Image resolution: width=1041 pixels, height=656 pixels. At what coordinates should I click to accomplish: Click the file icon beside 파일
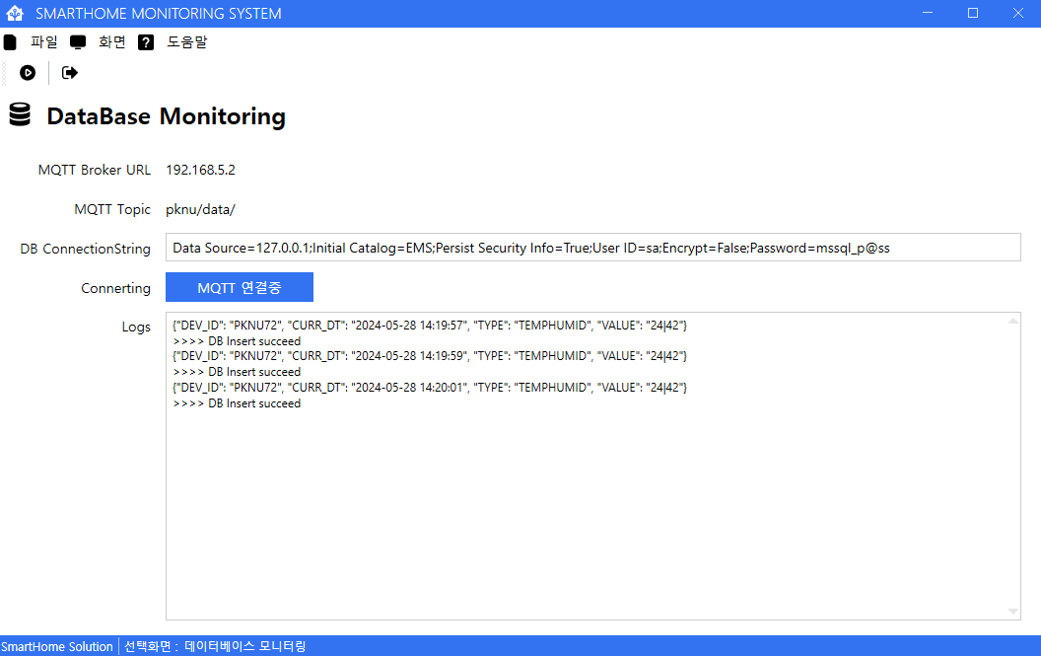tap(10, 42)
